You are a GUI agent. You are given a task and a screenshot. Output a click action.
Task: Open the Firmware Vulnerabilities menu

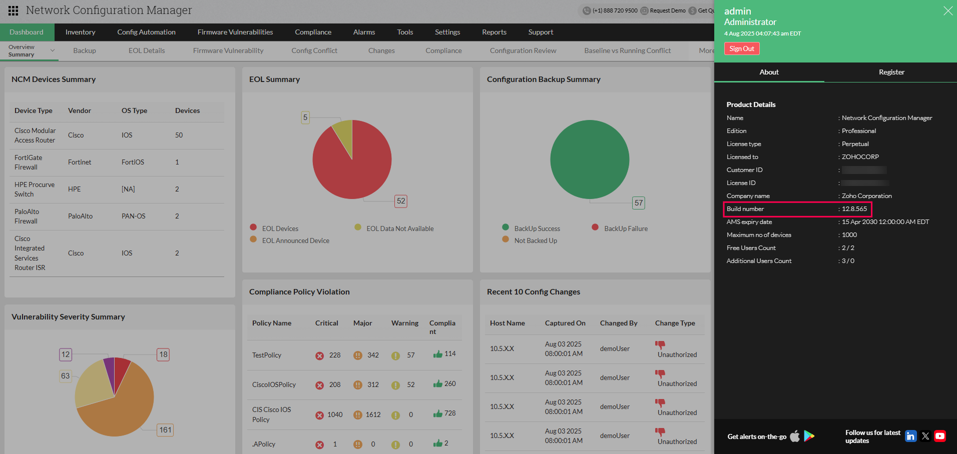tap(235, 32)
